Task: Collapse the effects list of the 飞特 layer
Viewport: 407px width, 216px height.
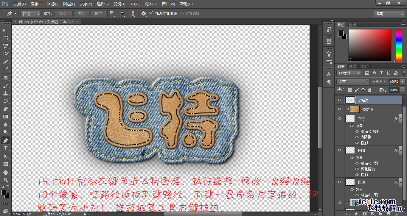Action: click(x=401, y=118)
